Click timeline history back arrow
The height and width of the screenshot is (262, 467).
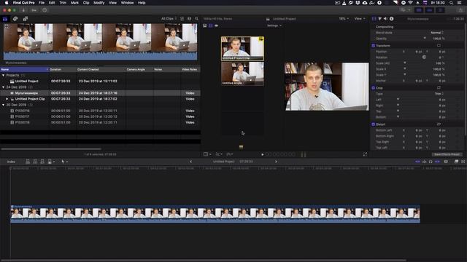(x=190, y=162)
